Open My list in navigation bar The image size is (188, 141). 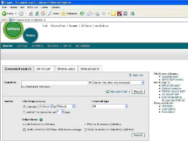(x=67, y=46)
